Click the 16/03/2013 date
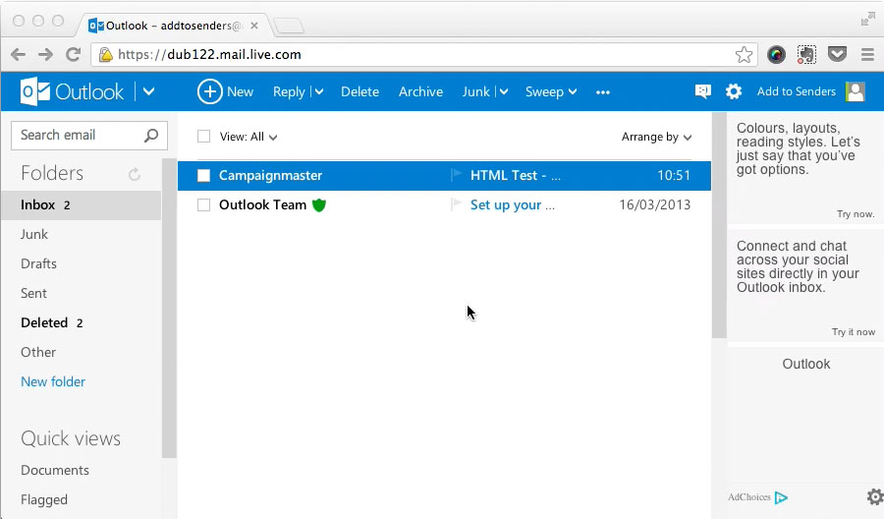The height and width of the screenshot is (519, 884). point(654,204)
